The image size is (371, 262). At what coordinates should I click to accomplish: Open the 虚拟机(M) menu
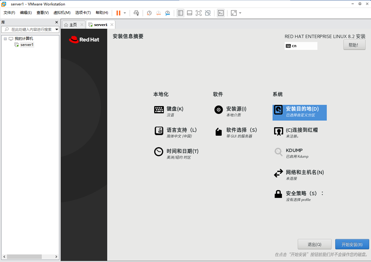62,13
